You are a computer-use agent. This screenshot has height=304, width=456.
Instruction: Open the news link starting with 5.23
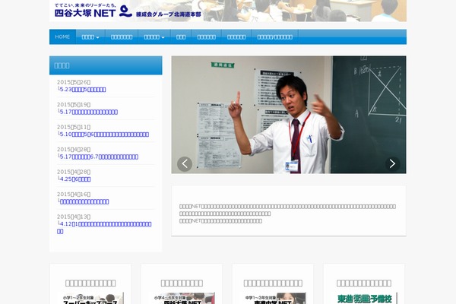[83, 90]
